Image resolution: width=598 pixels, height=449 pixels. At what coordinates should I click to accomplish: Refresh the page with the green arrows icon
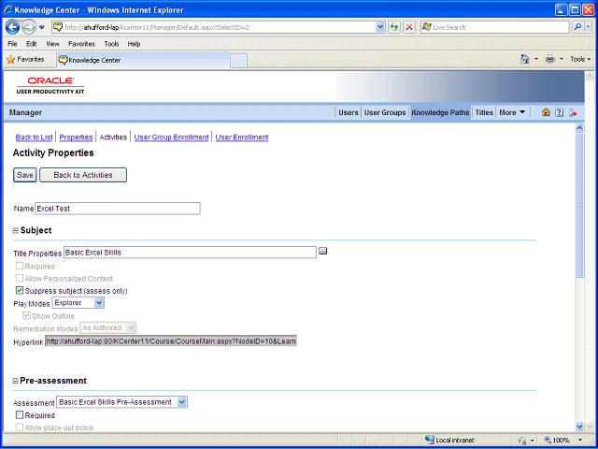pyautogui.click(x=394, y=27)
